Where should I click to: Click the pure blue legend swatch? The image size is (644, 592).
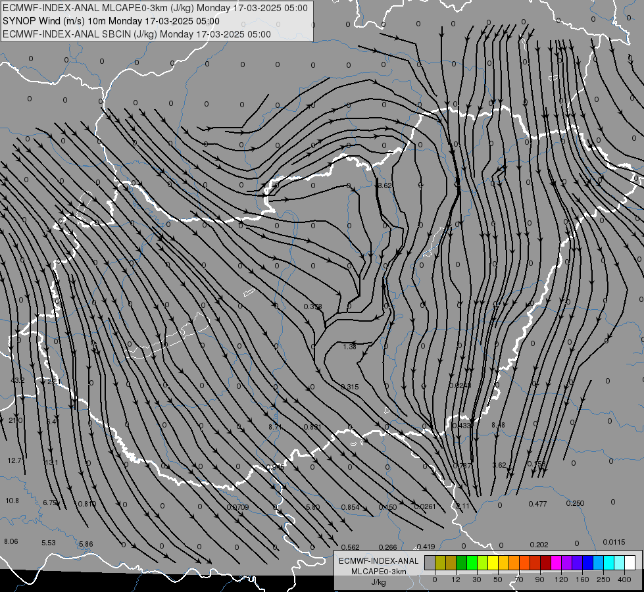point(588,562)
